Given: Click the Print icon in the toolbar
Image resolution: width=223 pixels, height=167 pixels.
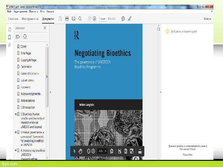Looking at the screenshot, I should [67, 19].
